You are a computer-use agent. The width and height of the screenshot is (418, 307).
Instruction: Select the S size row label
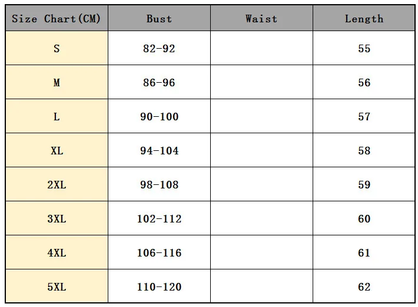point(57,49)
